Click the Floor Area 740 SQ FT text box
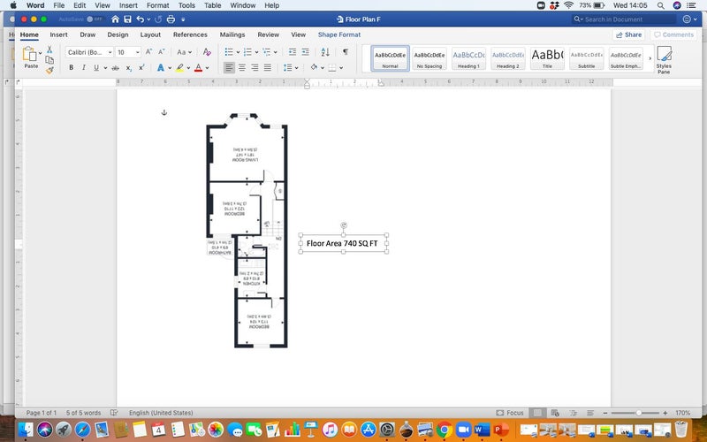 click(343, 243)
